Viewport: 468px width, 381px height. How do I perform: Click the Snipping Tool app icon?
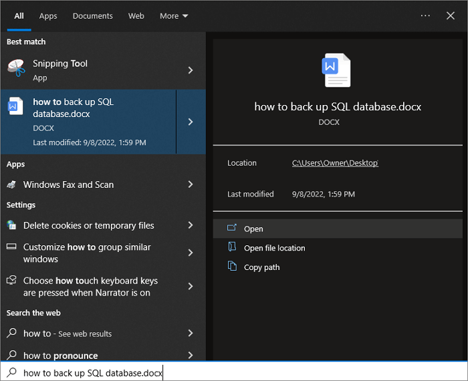click(x=15, y=67)
